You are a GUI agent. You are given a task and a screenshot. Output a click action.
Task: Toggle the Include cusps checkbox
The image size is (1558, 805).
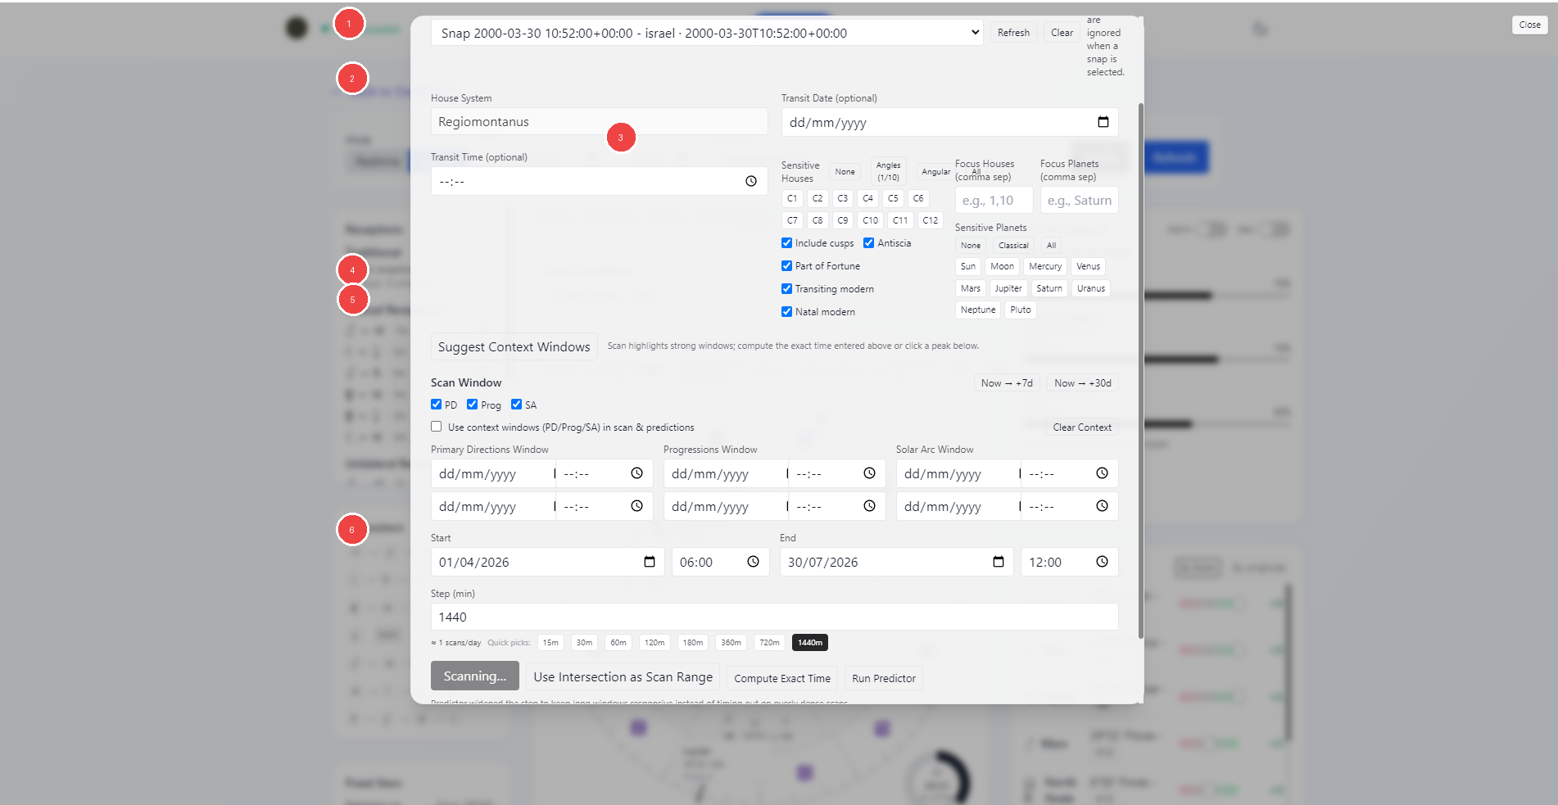[786, 242]
